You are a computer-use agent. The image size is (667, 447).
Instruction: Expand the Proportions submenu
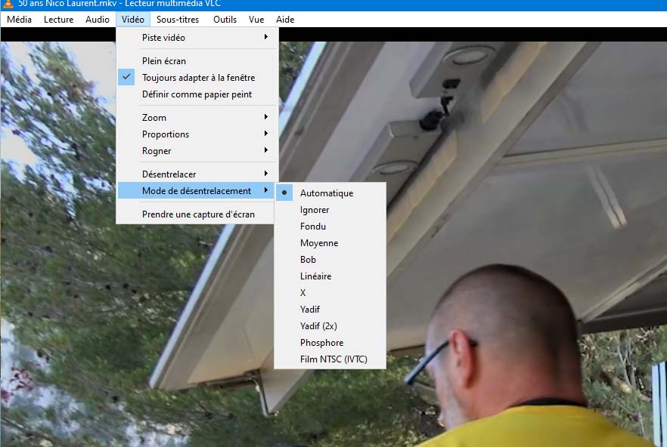197,134
